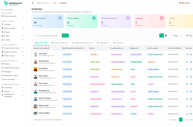193x127 pixels.
Task: Toggle the sidebar panel icon in header
Action: 33,3
